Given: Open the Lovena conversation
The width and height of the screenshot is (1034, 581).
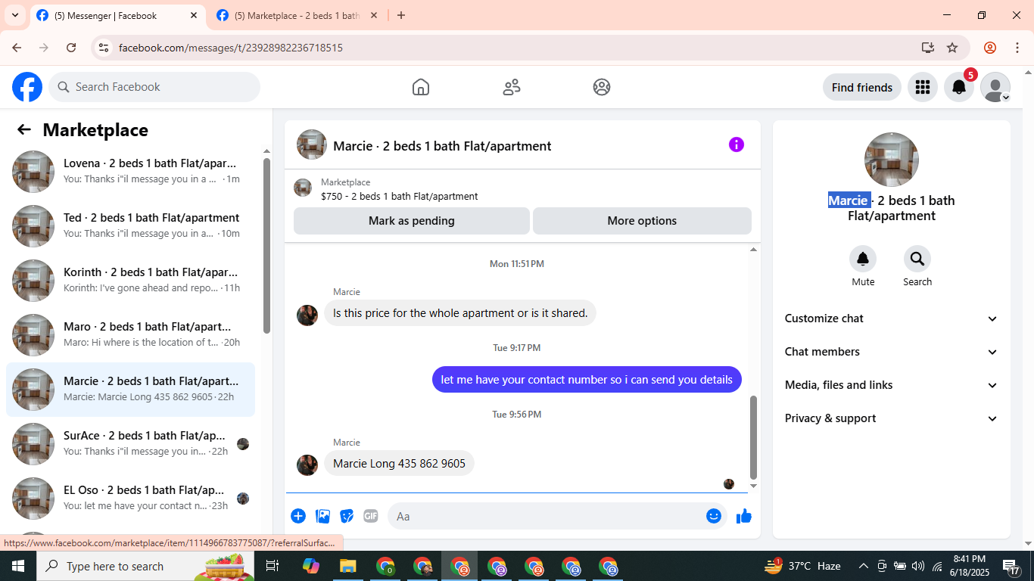Looking at the screenshot, I should [x=131, y=172].
